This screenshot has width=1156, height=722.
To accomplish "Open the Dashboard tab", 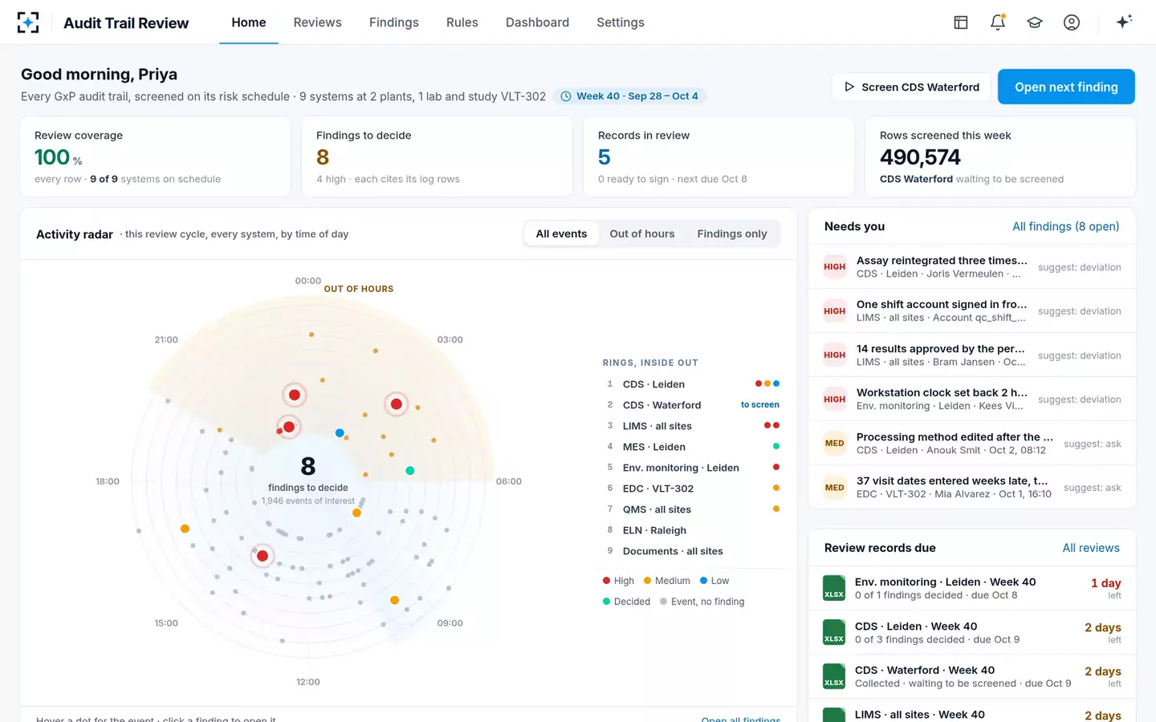I will 537,22.
